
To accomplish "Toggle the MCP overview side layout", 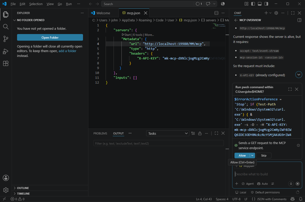I will pyautogui.click(x=299, y=20).
